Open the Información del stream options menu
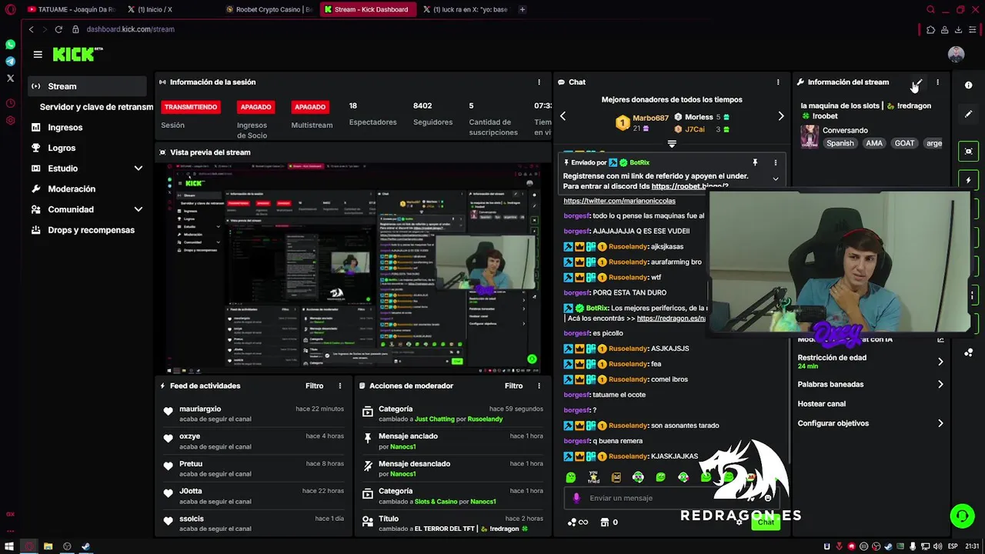The width and height of the screenshot is (985, 554). [x=937, y=82]
